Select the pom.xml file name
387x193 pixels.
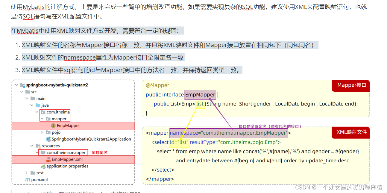[40, 180]
